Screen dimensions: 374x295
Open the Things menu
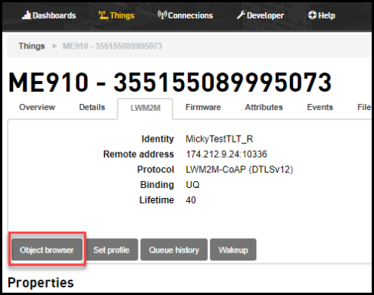tap(116, 15)
